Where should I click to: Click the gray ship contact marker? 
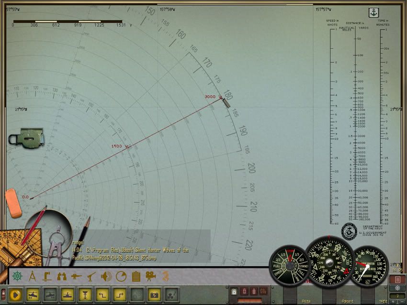pyautogui.click(x=226, y=103)
